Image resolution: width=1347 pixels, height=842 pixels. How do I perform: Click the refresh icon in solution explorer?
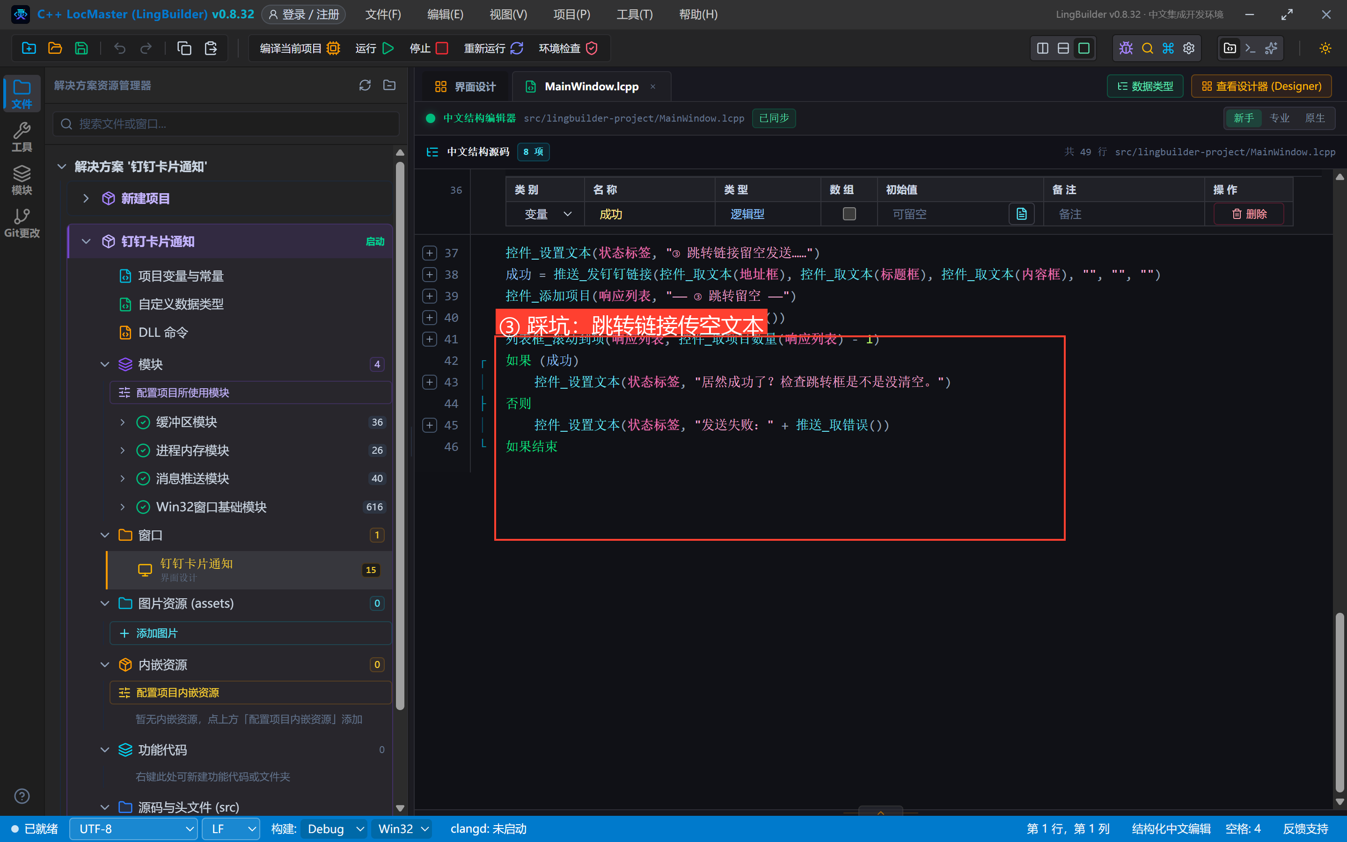[x=365, y=85]
